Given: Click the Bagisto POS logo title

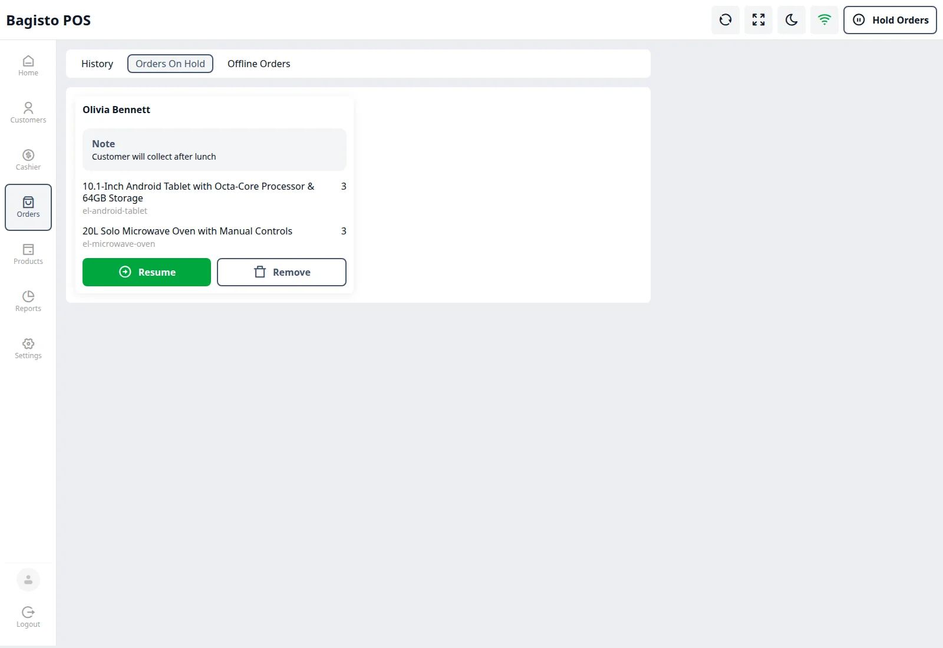Looking at the screenshot, I should (48, 21).
